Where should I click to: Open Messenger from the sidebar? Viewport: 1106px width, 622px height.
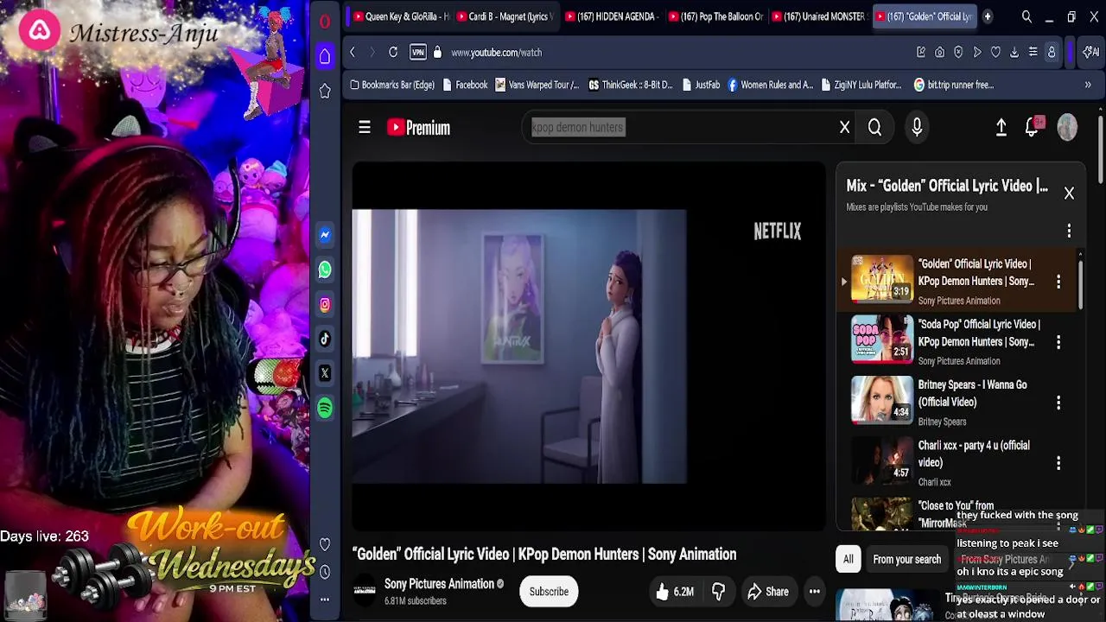(325, 235)
